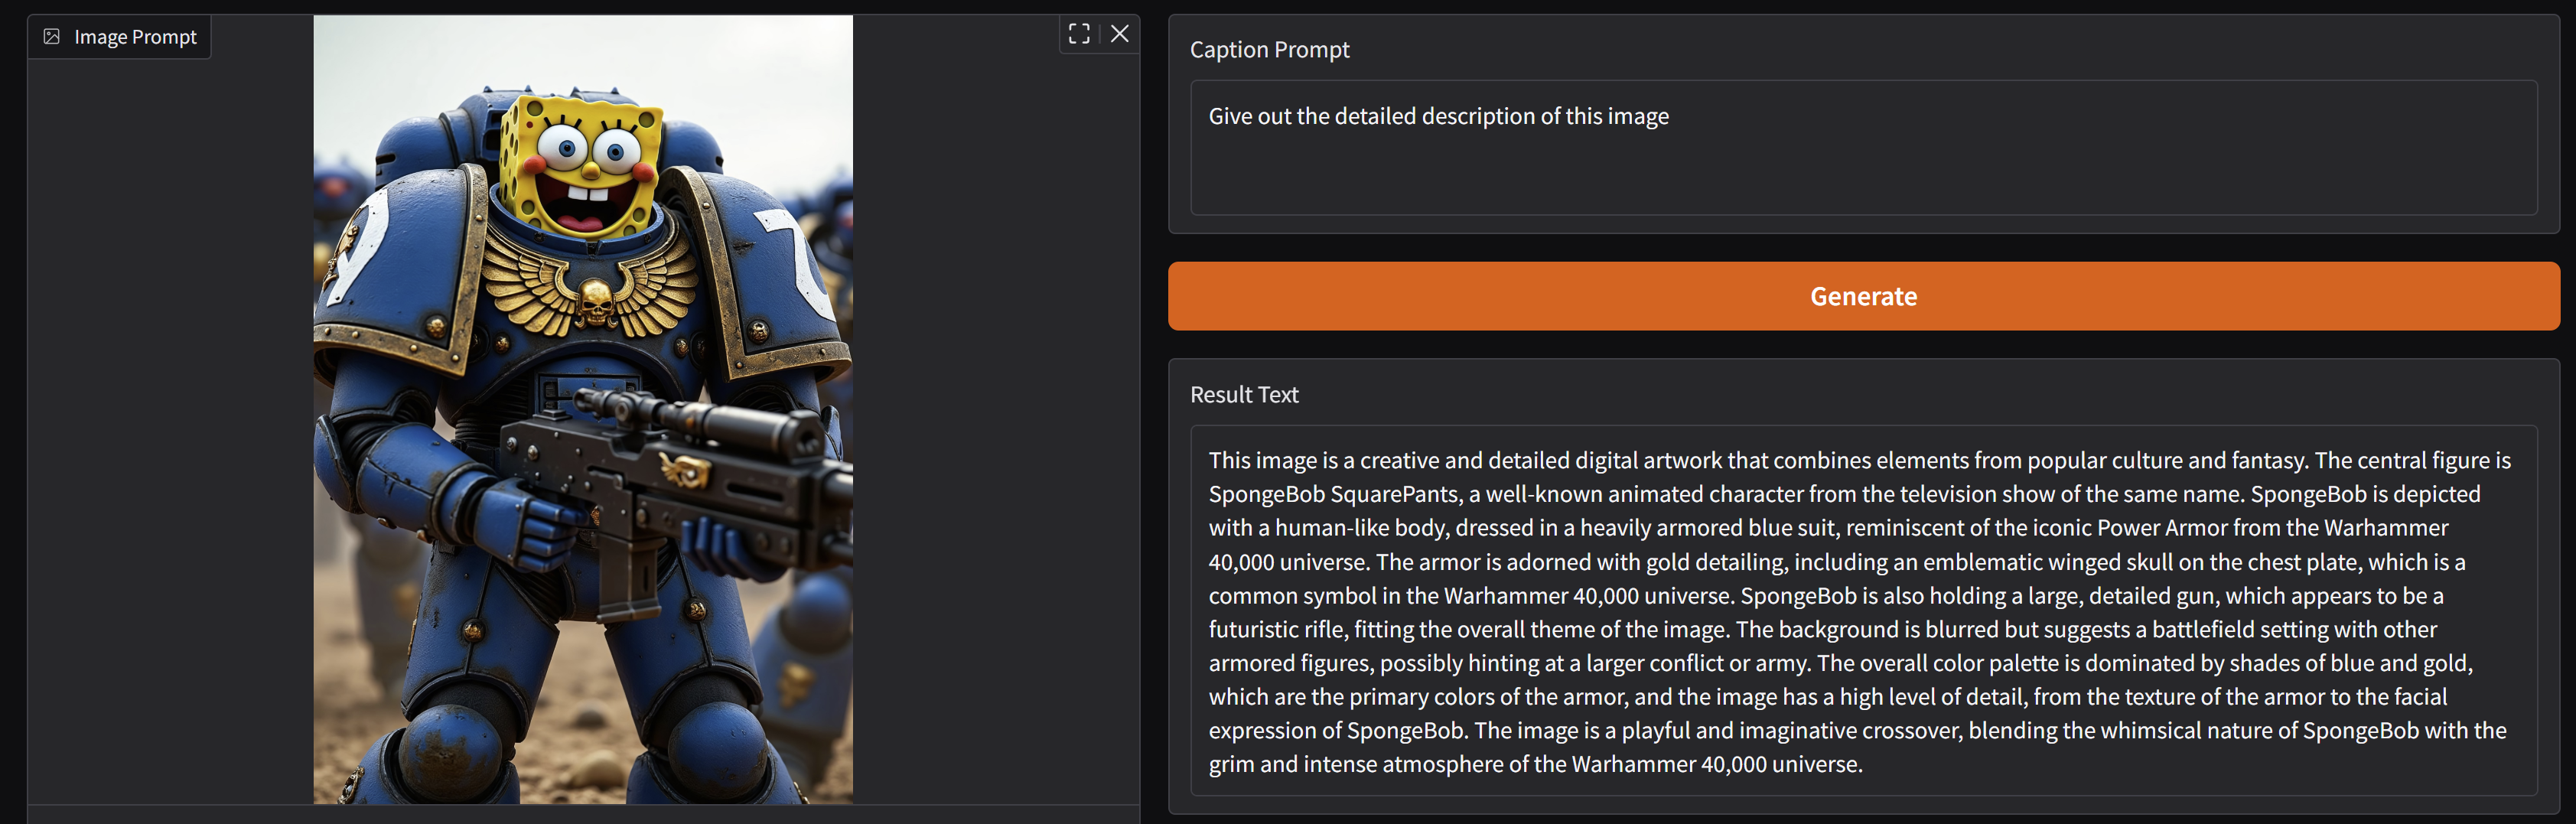This screenshot has width=2576, height=824.
Task: Click the empty dark area left of image
Action: 170,420
